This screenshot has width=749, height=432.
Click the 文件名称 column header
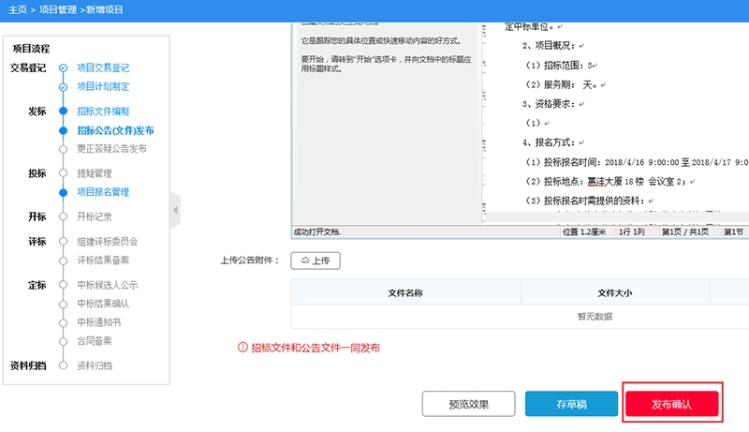click(x=405, y=292)
